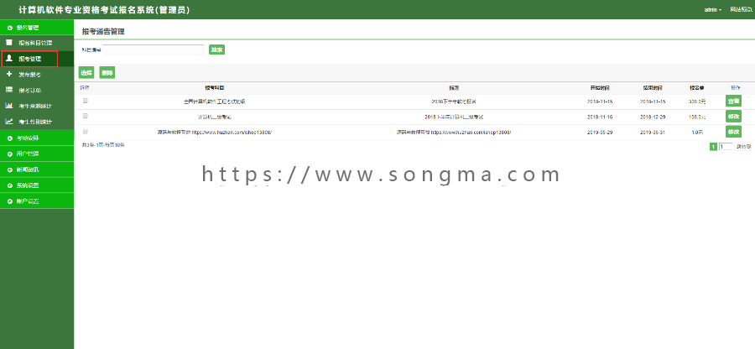Expand the 账户设置 sidebar section
The image size is (755, 349).
point(37,201)
